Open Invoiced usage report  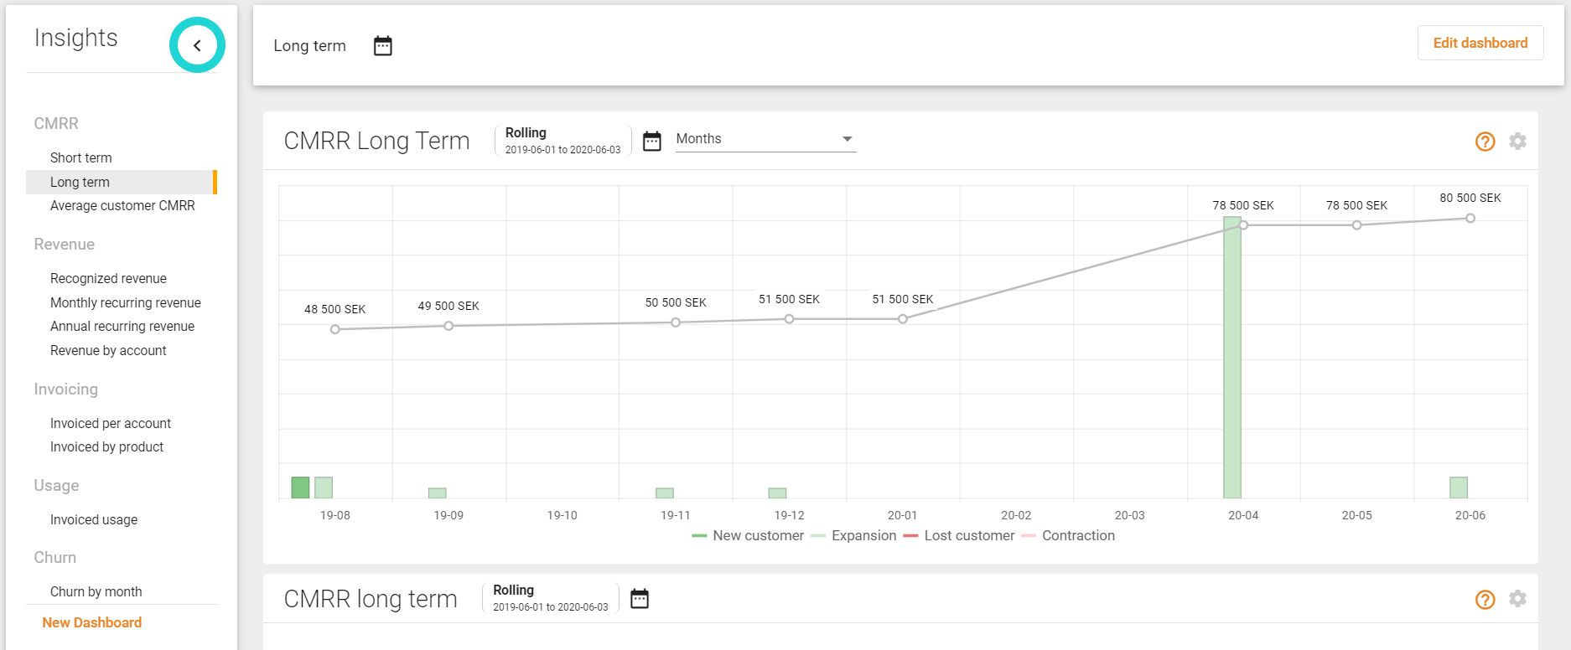(x=94, y=519)
